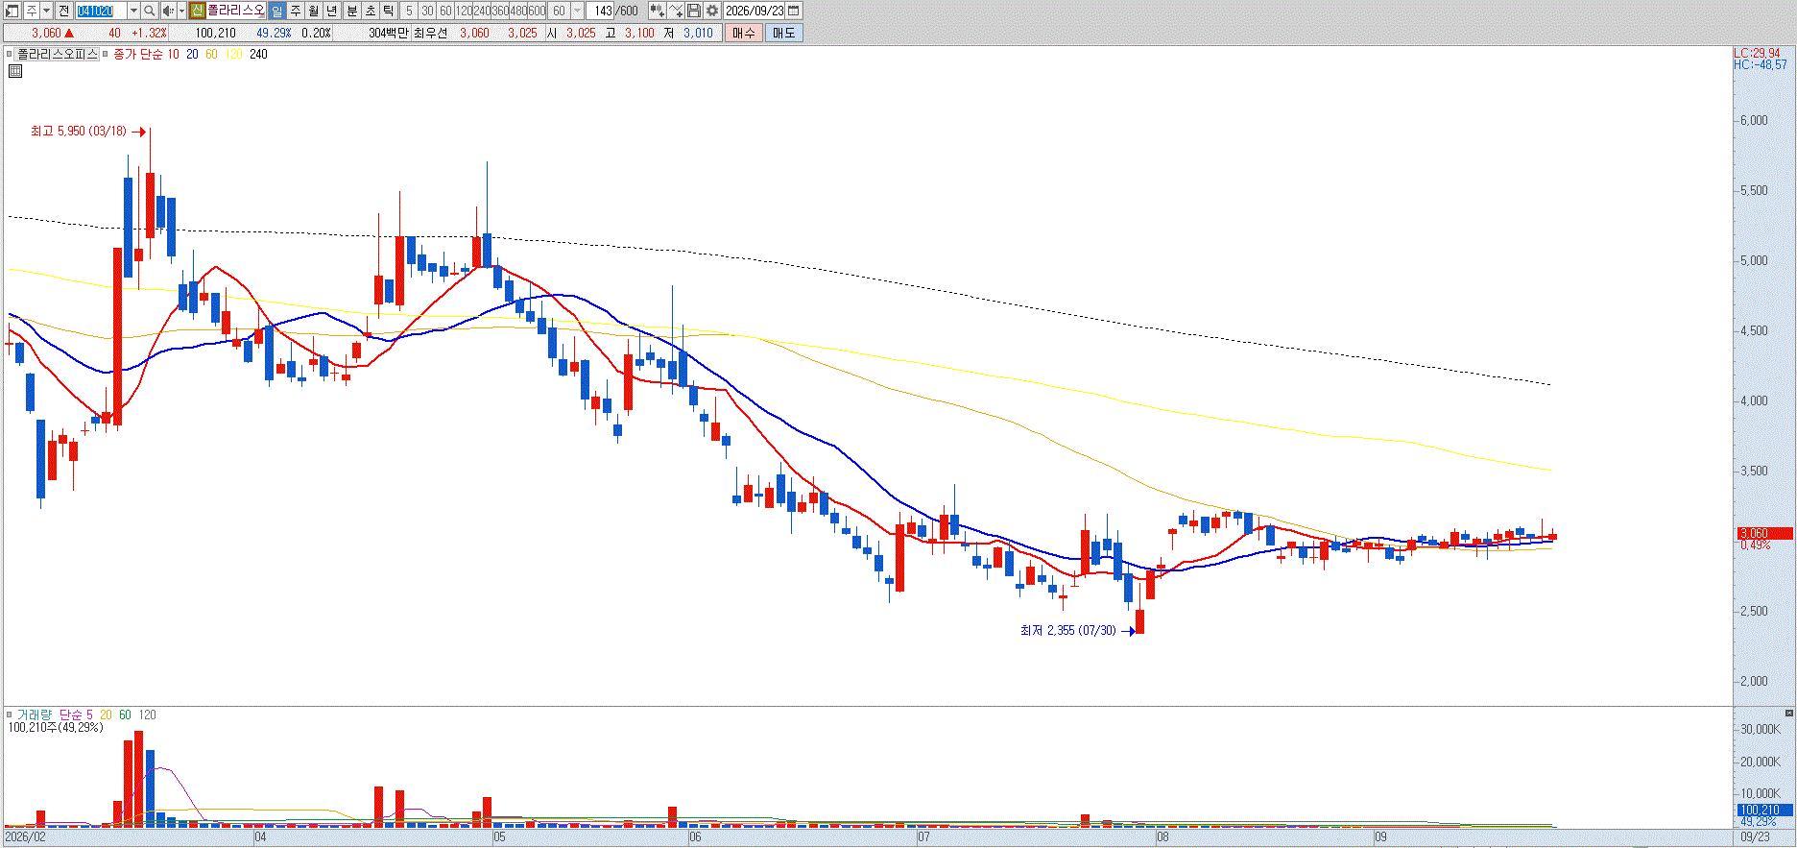Edit the candle count field 143
Viewport: 1797px width, 848px height.
(x=602, y=11)
